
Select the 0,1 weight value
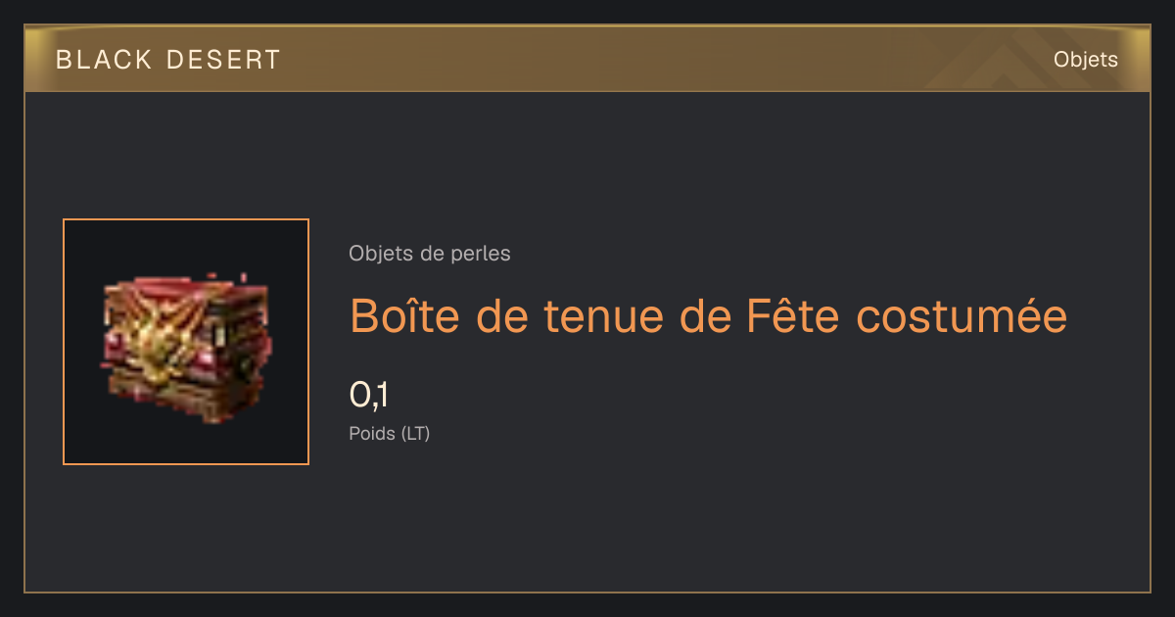370,395
